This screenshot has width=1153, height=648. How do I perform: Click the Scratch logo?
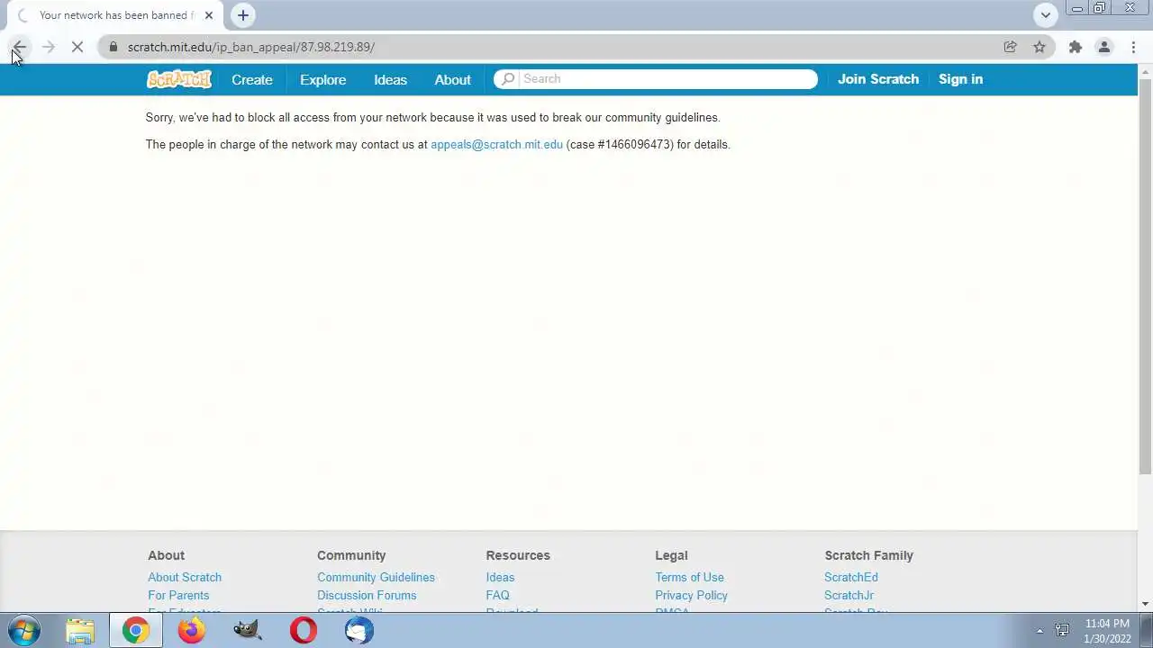[x=179, y=79]
